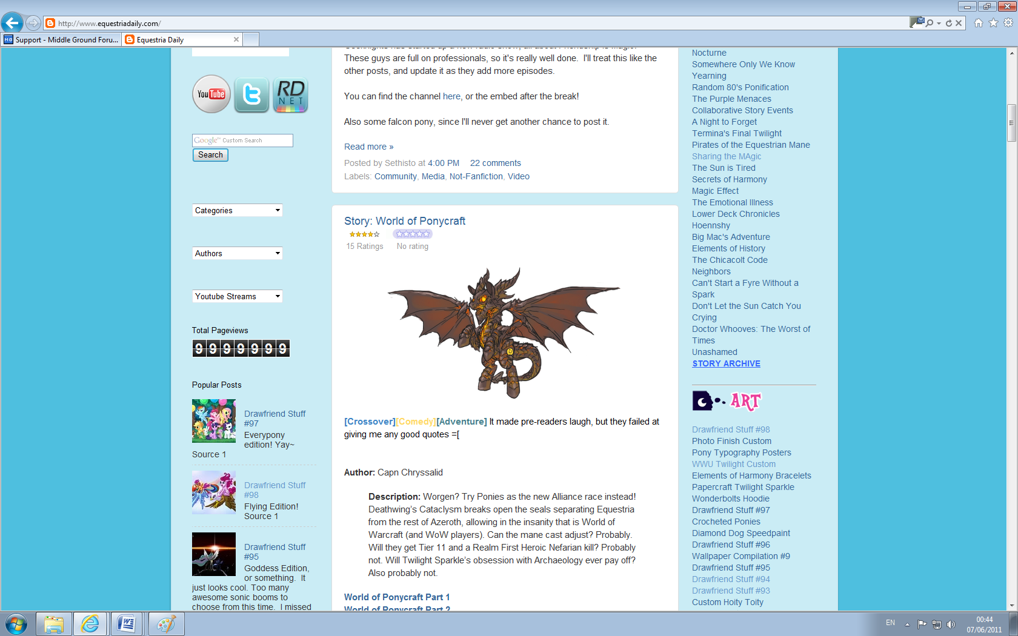The image size is (1018, 636).
Task: Click the dragon pony story image
Action: 504,333
